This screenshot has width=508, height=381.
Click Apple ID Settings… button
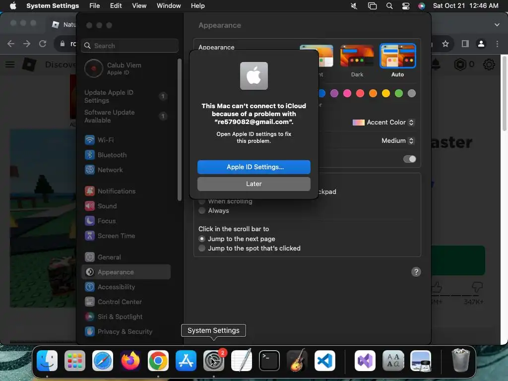point(254,167)
